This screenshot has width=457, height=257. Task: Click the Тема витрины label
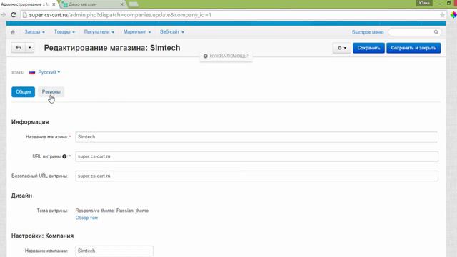[x=52, y=211]
